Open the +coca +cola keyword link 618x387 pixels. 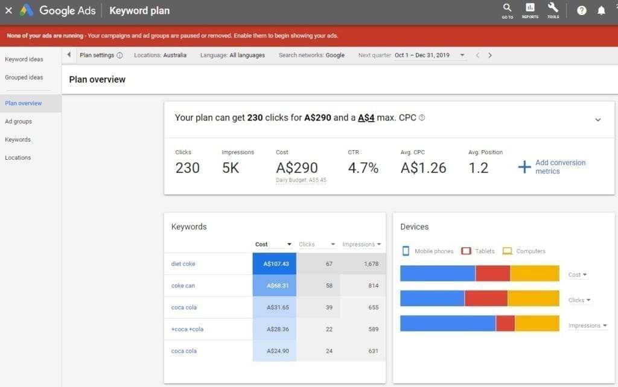point(187,329)
